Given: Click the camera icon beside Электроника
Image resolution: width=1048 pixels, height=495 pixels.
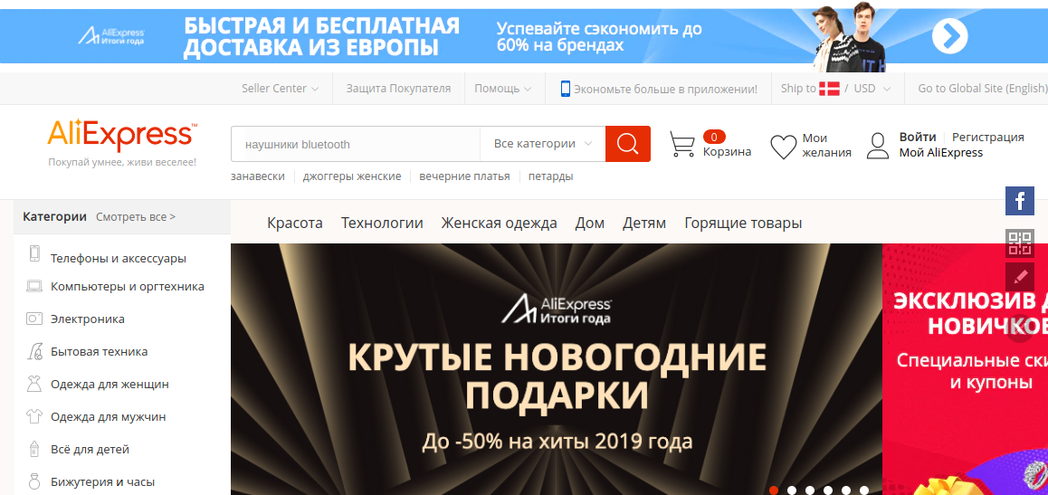Looking at the screenshot, I should (34, 319).
